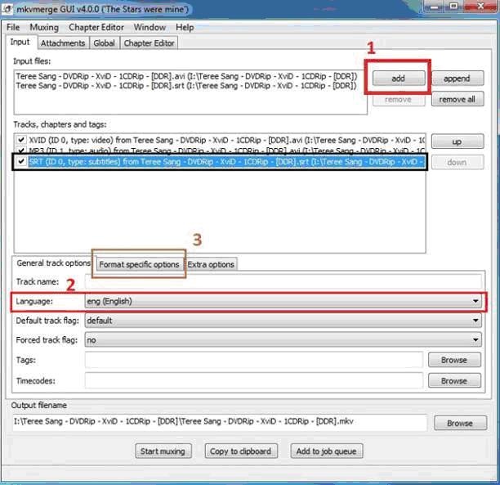Click Browse next to the Tags field

click(x=454, y=360)
